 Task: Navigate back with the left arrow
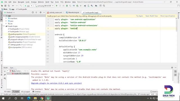pos(13,6)
